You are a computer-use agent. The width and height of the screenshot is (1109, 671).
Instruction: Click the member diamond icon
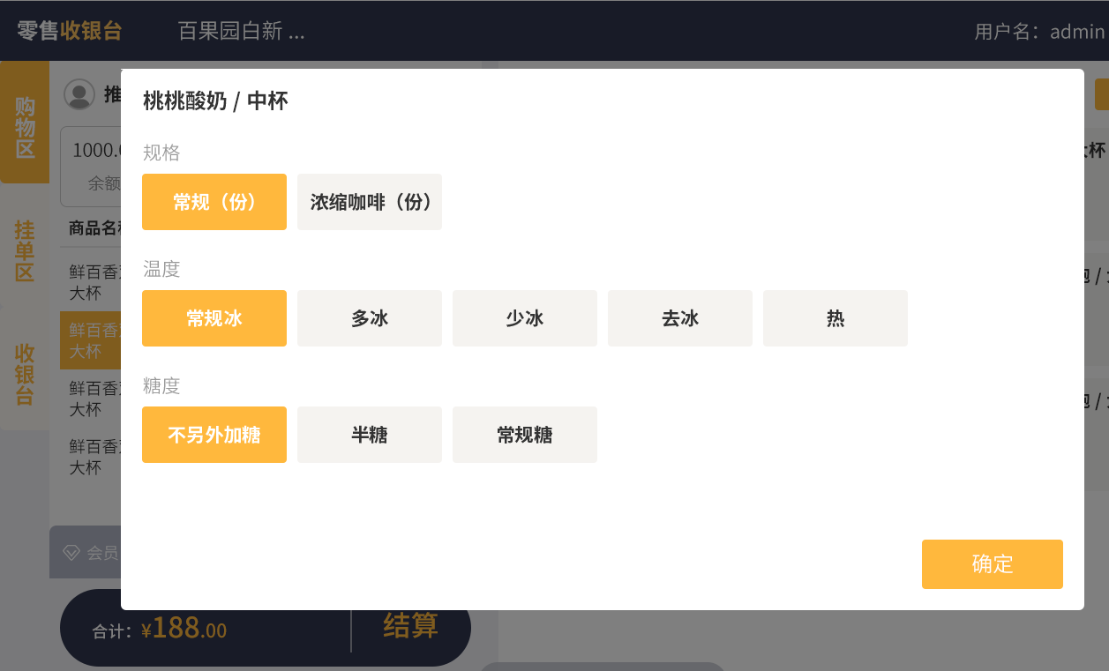click(71, 553)
